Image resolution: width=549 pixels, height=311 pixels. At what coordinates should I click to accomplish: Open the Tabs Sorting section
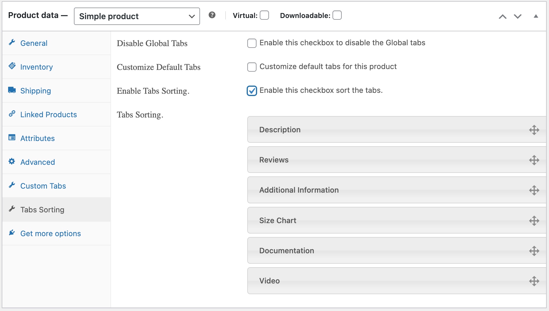pos(42,209)
